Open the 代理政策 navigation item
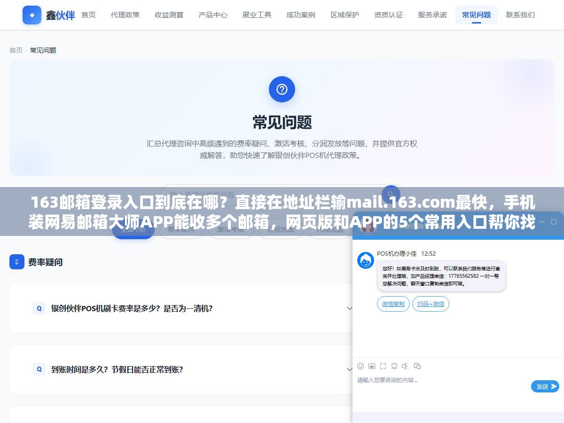Screen dimensions: 564x423 (x=125, y=15)
